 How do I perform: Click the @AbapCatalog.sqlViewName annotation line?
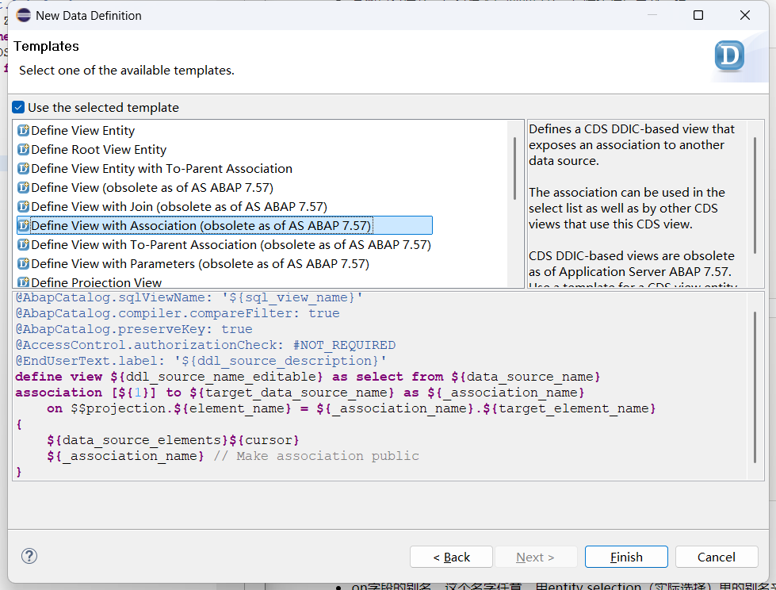point(189,297)
